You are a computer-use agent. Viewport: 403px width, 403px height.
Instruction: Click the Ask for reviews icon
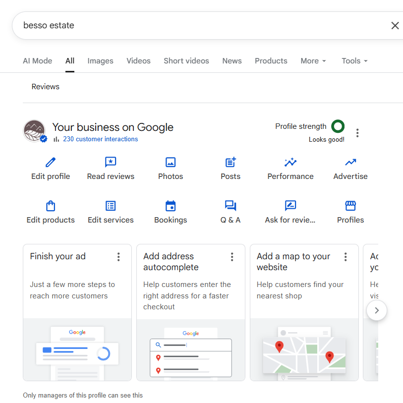(x=290, y=206)
